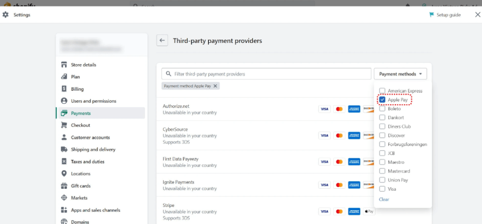The width and height of the screenshot is (482, 224).
Task: Click the Checkout cart icon
Action: click(64, 125)
